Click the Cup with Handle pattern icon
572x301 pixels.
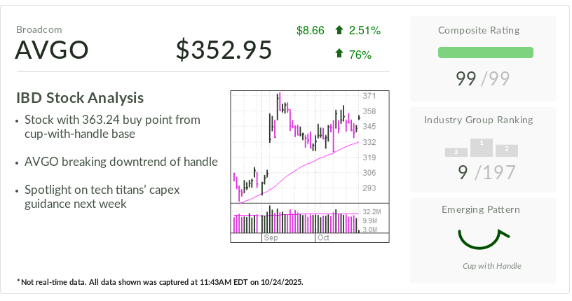point(483,239)
